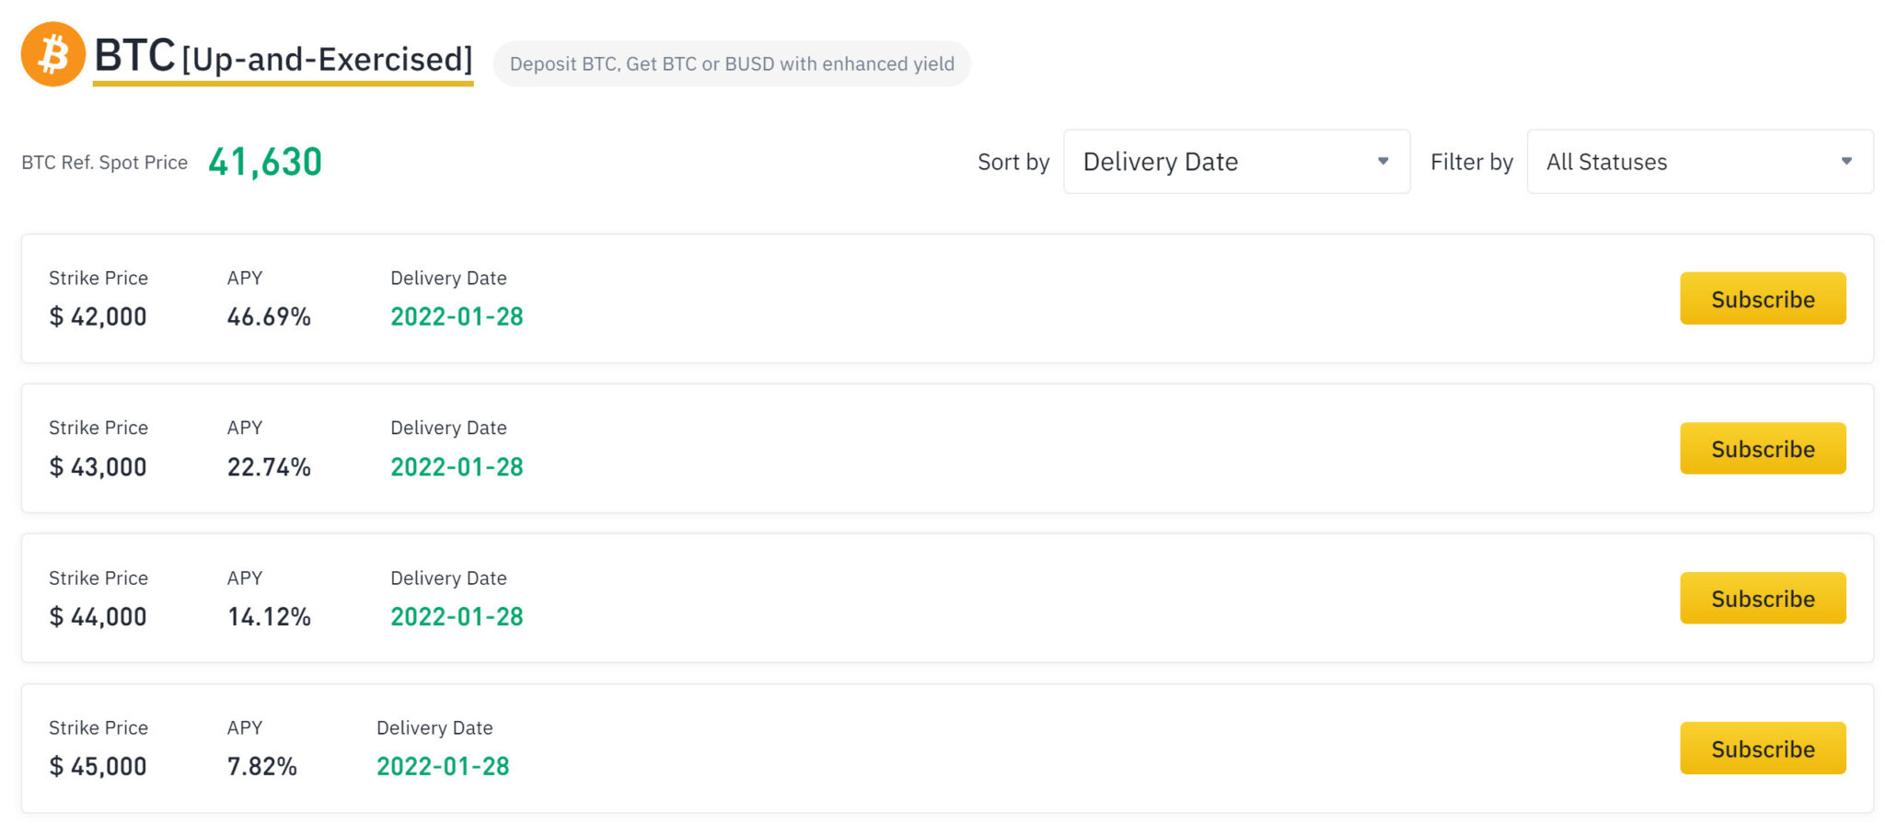Subscribe to the $43,000 strike product
Viewport: 1885px width, 824px height.
click(1763, 449)
